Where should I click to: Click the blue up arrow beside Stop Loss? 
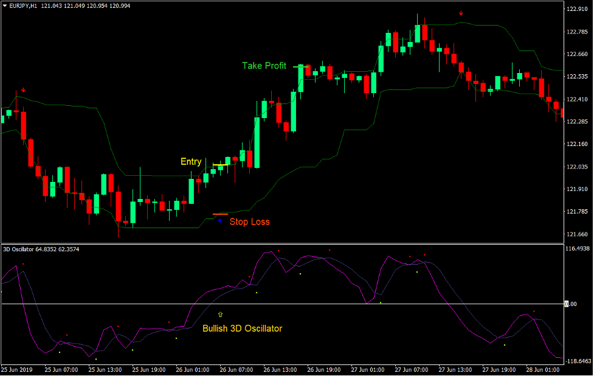(220, 221)
